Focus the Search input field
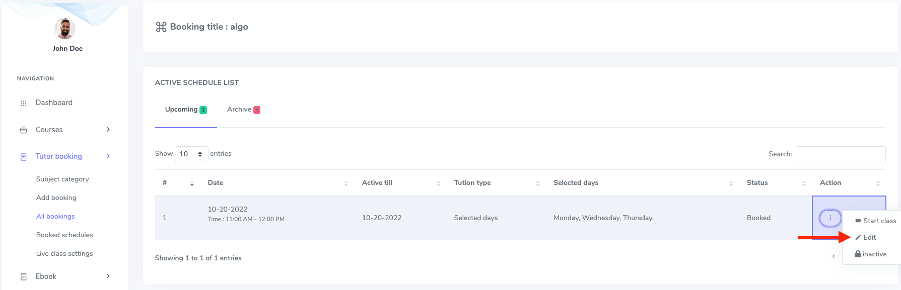901x290 pixels. [840, 154]
